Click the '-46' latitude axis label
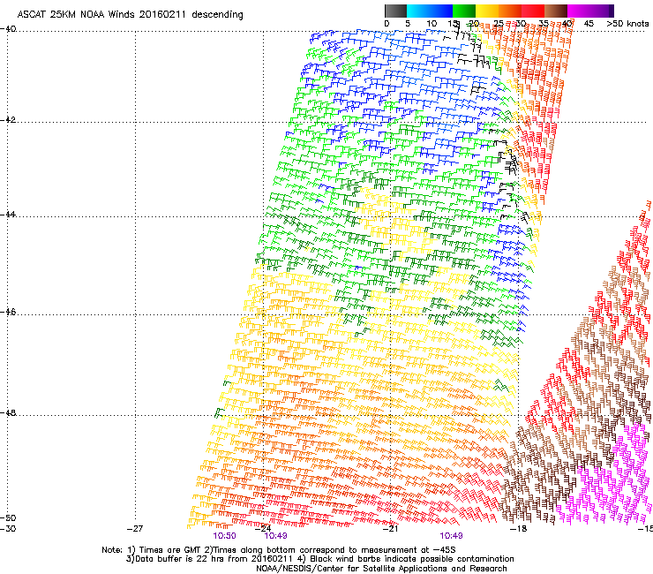 [8, 313]
